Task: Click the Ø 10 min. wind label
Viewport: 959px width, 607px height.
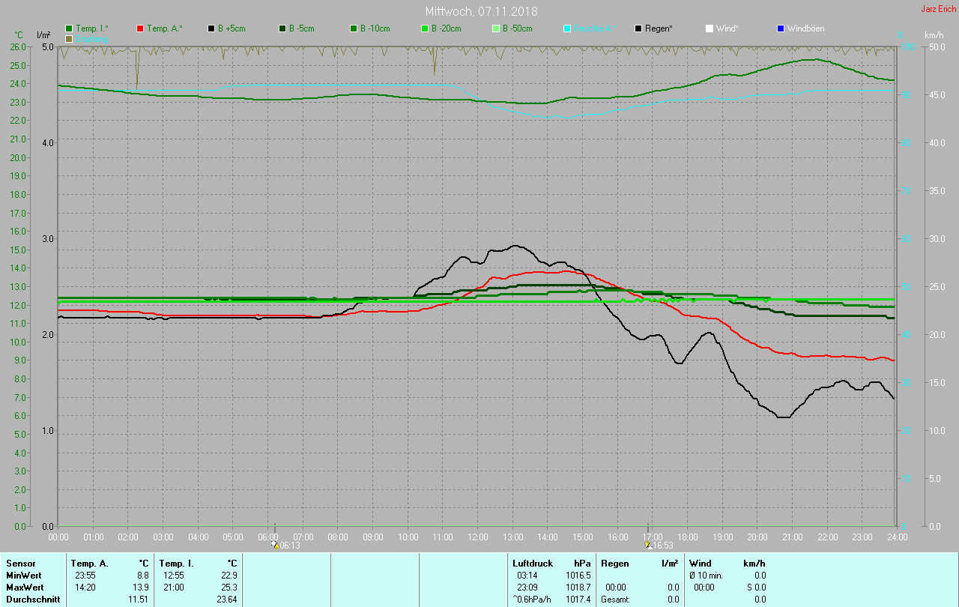Action: click(x=706, y=575)
